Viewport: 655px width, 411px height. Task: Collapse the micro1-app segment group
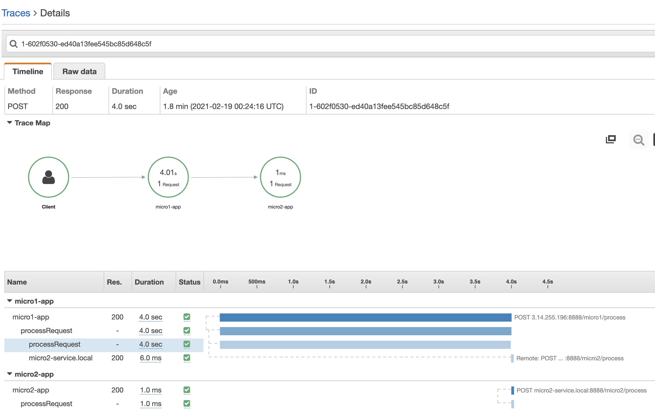point(10,301)
